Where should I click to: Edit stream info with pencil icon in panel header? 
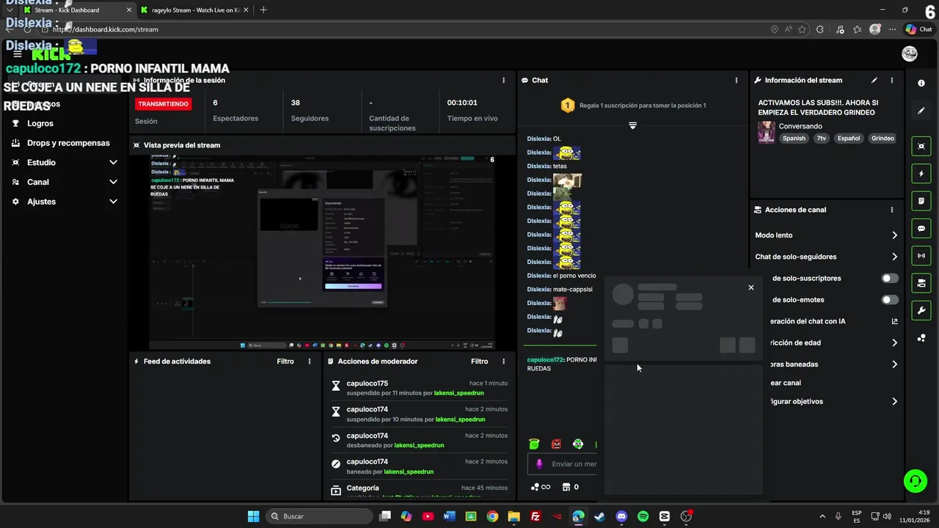pyautogui.click(x=874, y=81)
